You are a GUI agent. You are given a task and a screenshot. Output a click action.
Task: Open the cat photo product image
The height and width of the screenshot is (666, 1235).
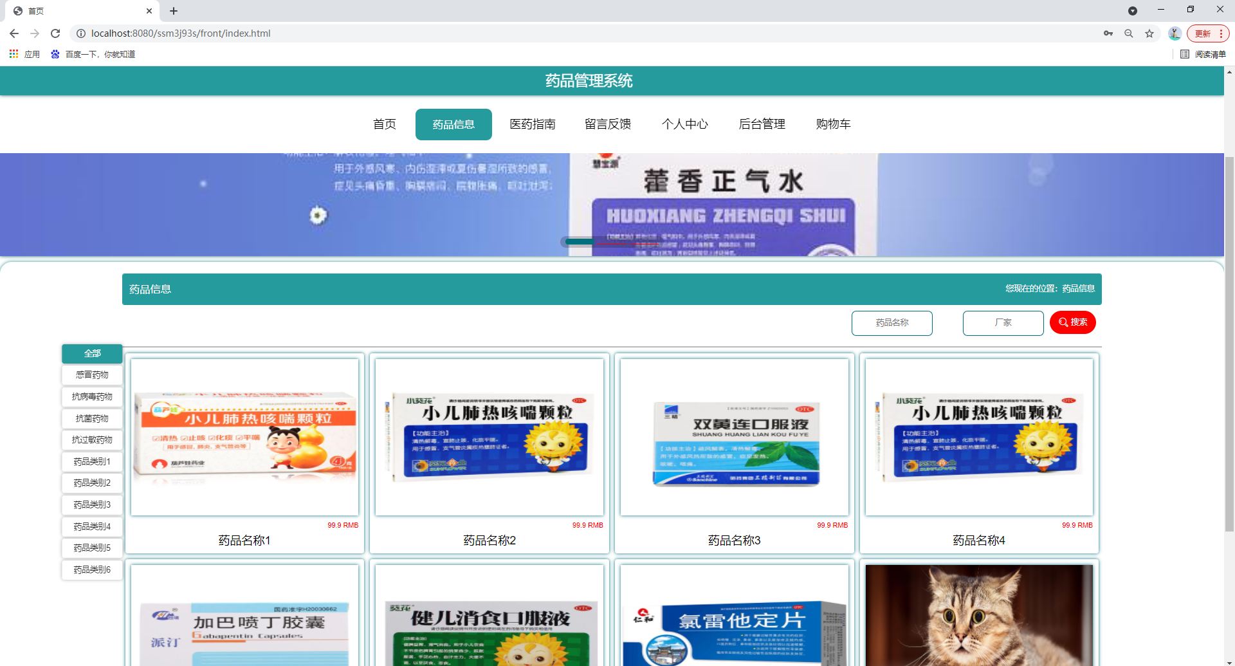[x=979, y=615]
